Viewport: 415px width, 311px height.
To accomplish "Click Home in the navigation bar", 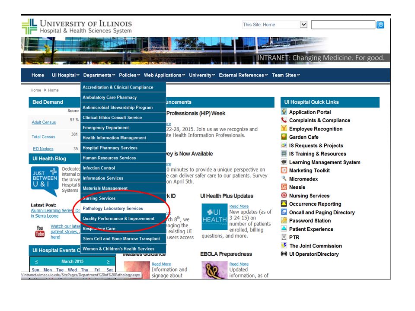I will pyautogui.click(x=38, y=75).
